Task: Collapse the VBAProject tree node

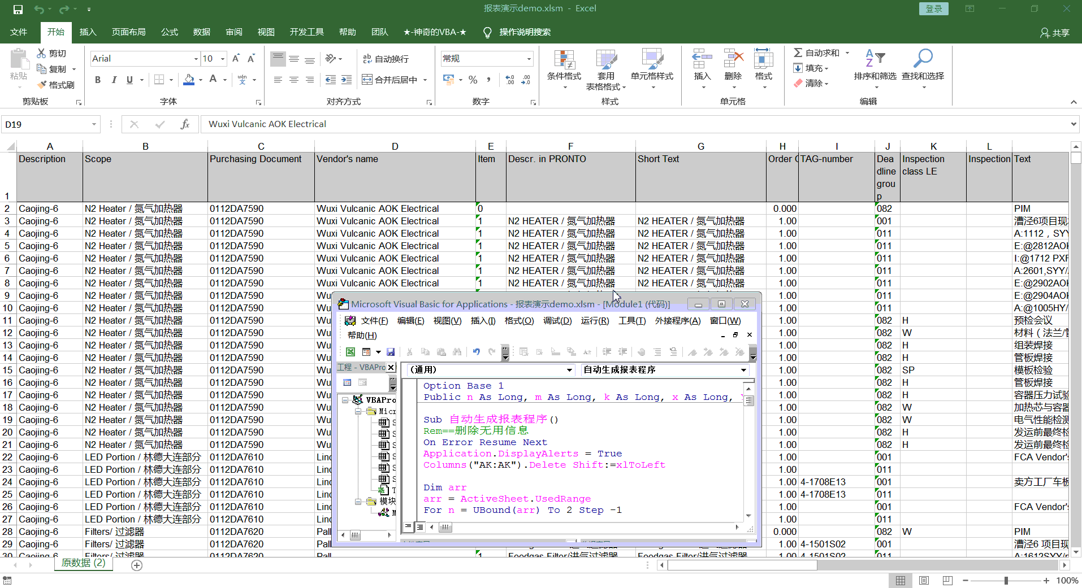Action: (x=345, y=399)
